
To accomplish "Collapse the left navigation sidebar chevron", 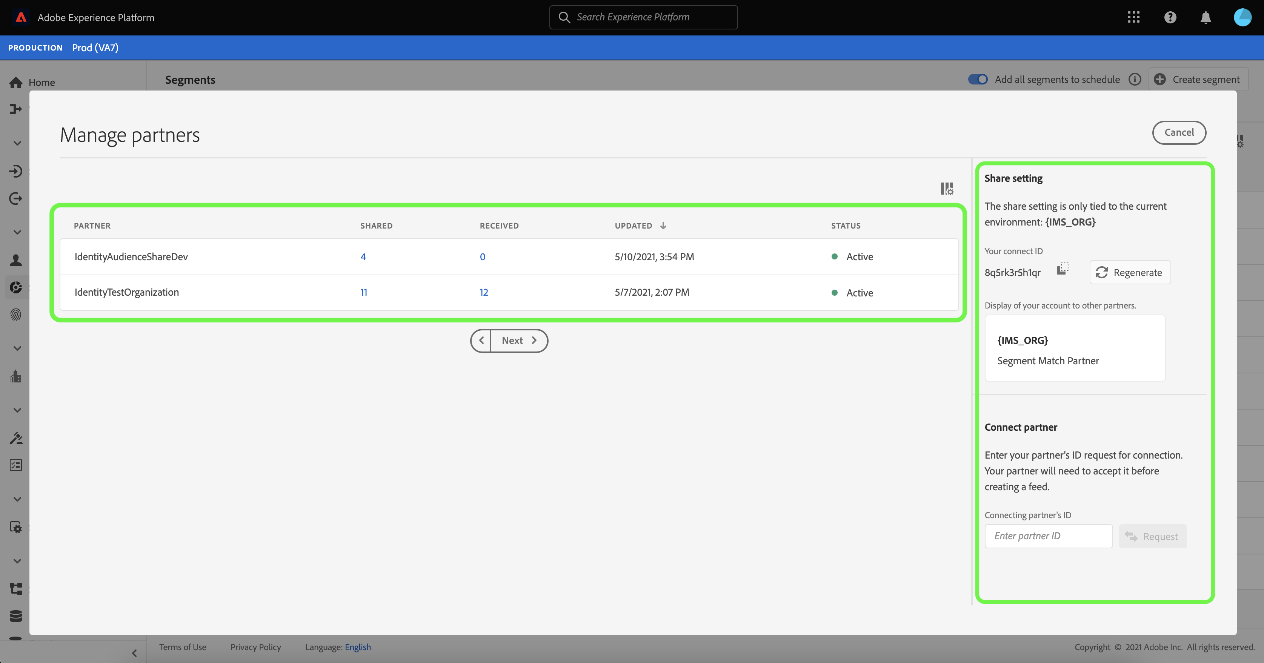I will click(134, 653).
